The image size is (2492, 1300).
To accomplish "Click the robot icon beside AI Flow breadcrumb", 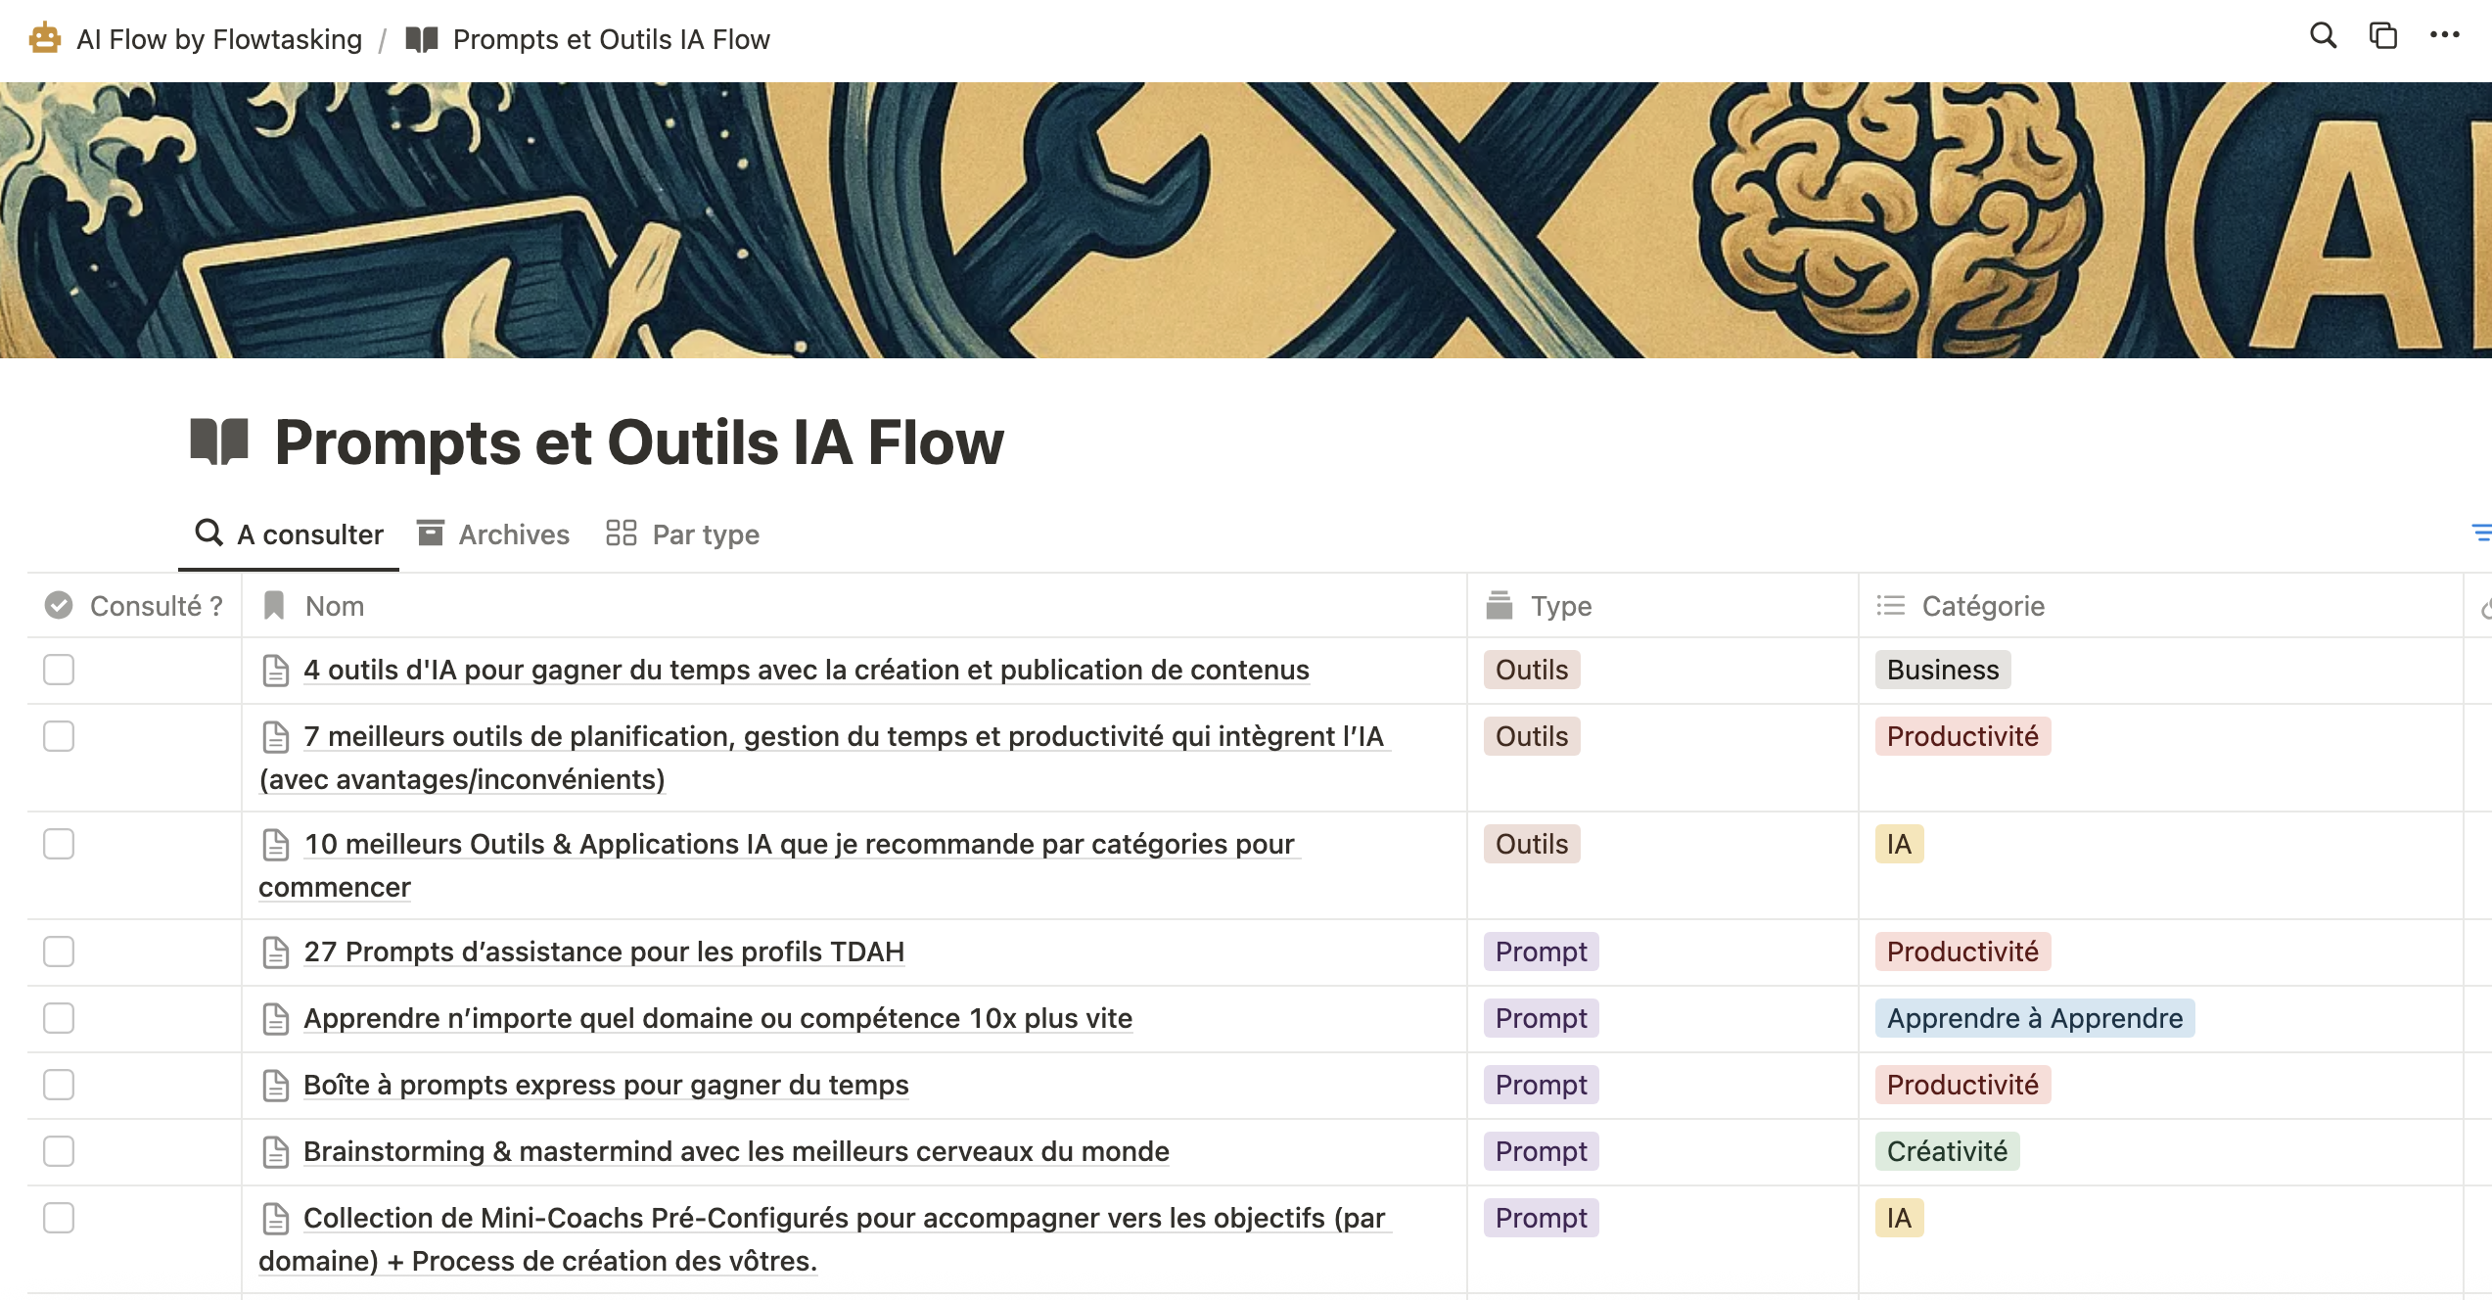I will (45, 39).
